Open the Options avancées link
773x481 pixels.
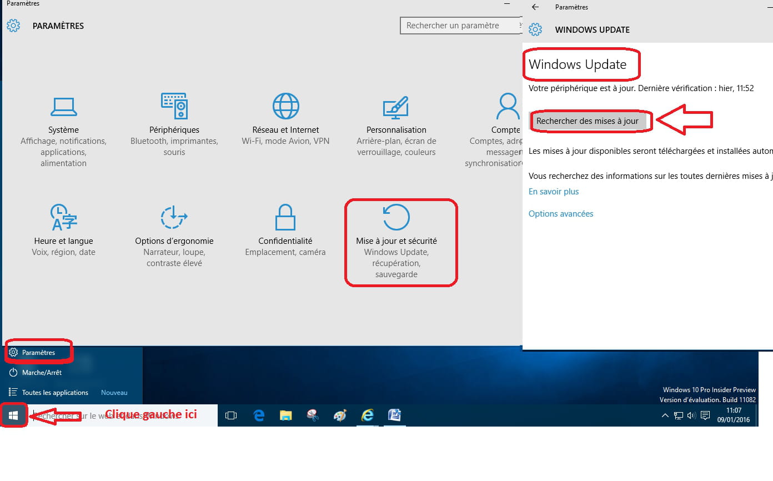point(561,214)
